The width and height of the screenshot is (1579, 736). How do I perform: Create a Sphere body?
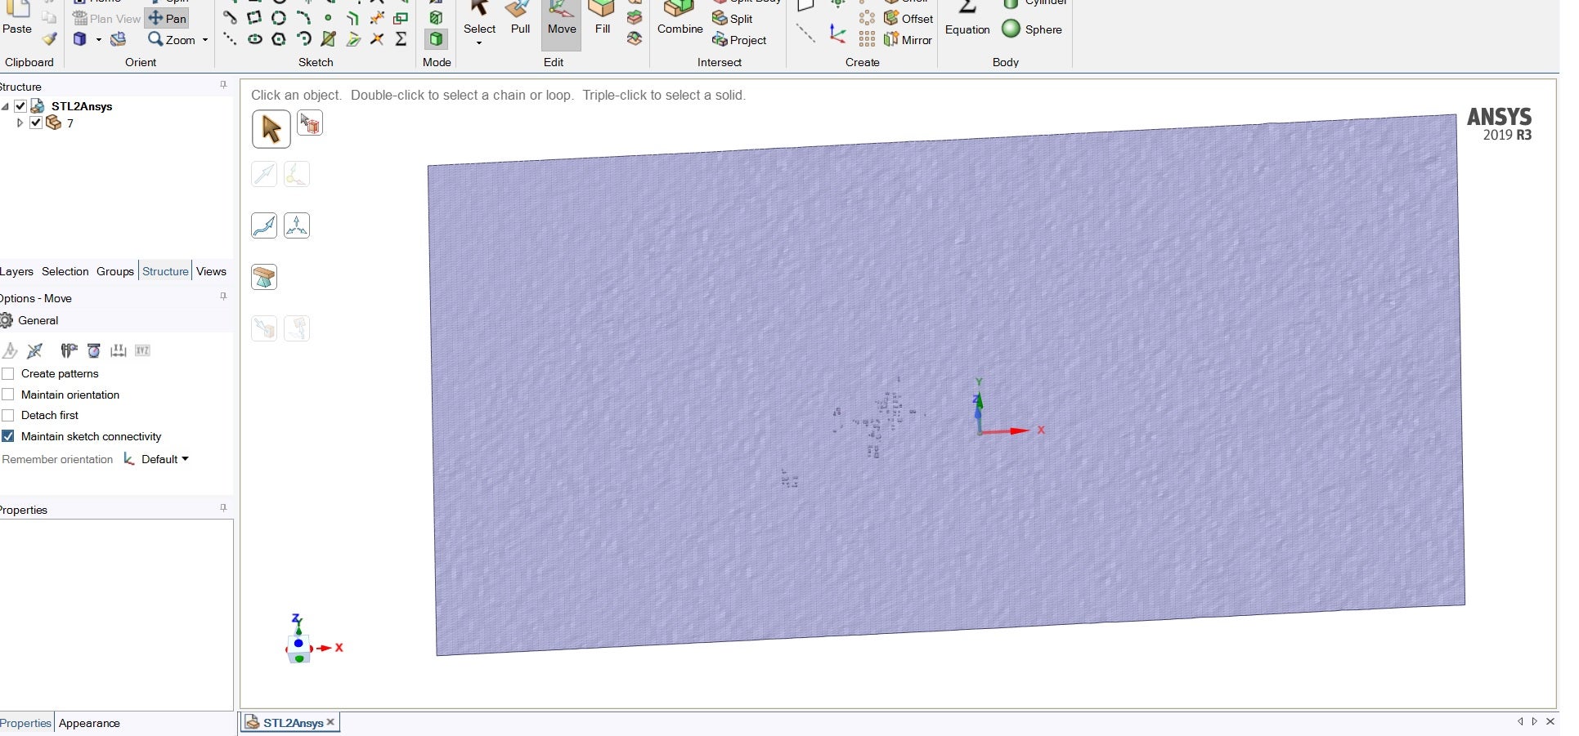pyautogui.click(x=1032, y=29)
